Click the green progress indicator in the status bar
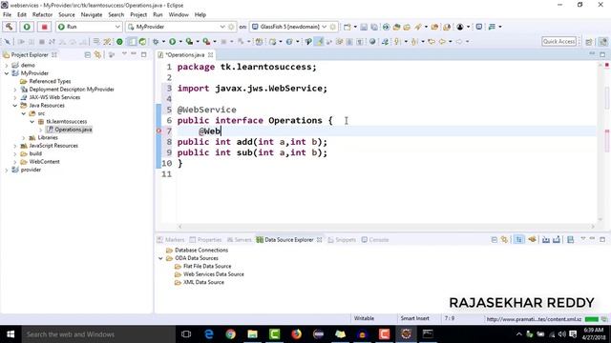 coord(592,319)
